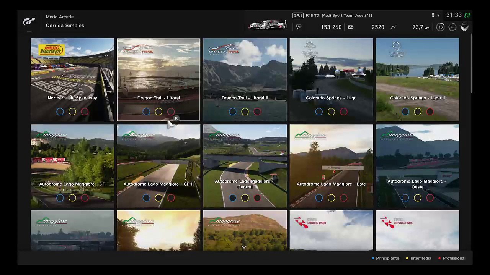The width and height of the screenshot is (490, 275).
Task: Pick red circle on Lago Maggiore - Este
Action: click(x=343, y=198)
